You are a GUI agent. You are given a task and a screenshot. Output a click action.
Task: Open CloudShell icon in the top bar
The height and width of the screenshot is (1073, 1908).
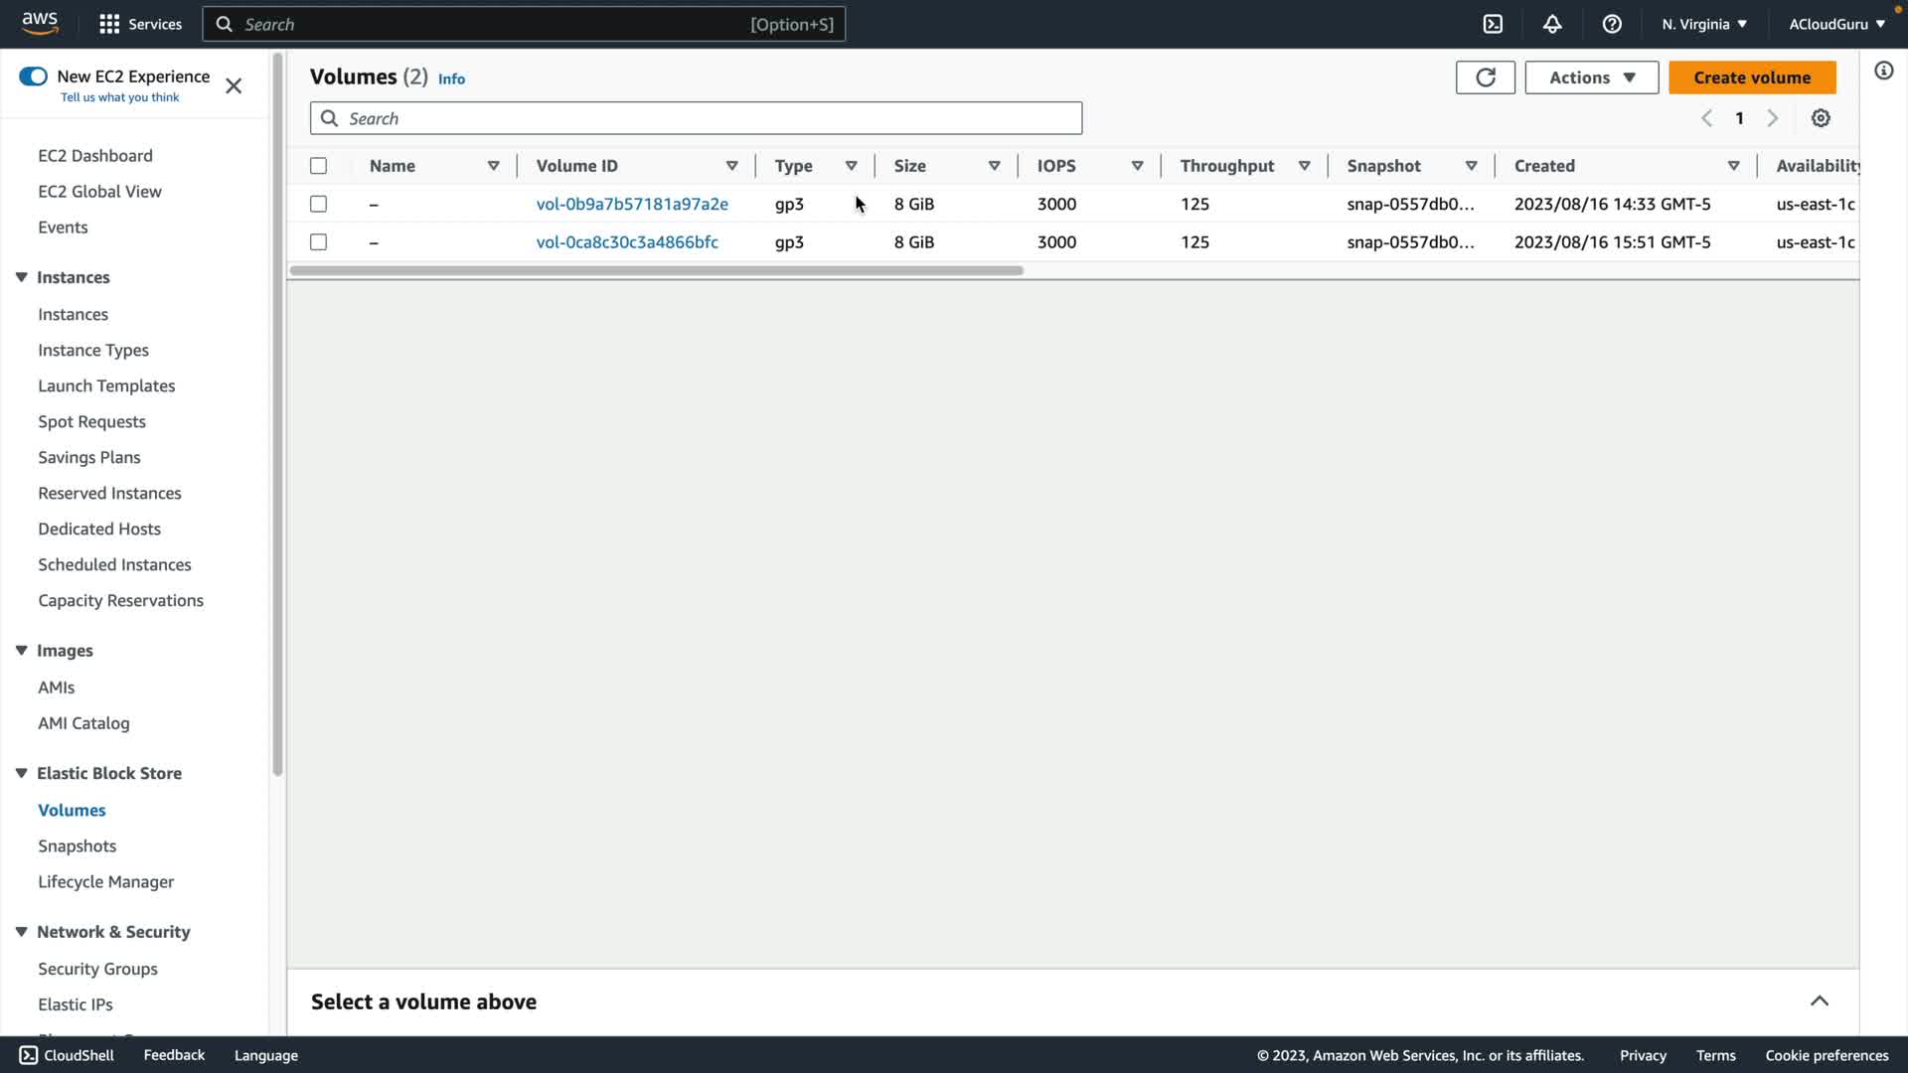tap(1493, 24)
